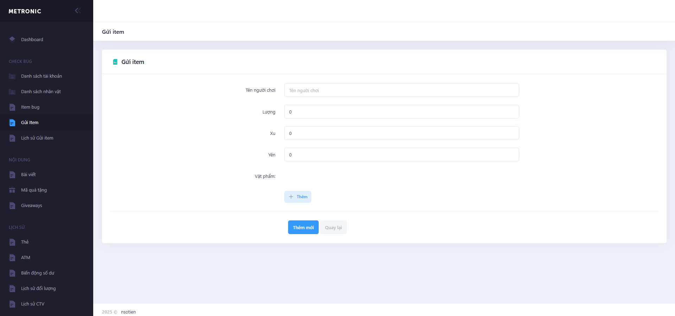Image resolution: width=675 pixels, height=316 pixels.
Task: Open Bài viết section
Action: tap(46, 174)
